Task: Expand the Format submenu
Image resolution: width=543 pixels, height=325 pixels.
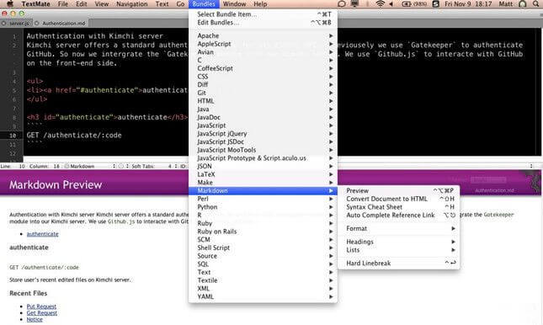Action: 399,228
